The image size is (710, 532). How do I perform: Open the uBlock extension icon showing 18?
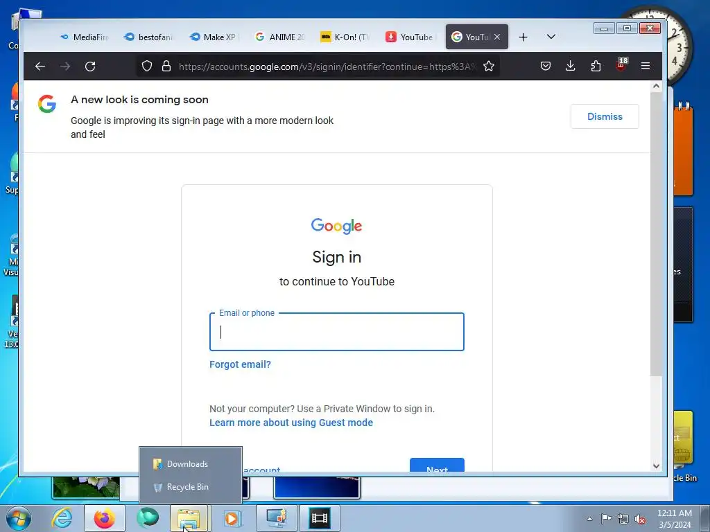pos(621,64)
